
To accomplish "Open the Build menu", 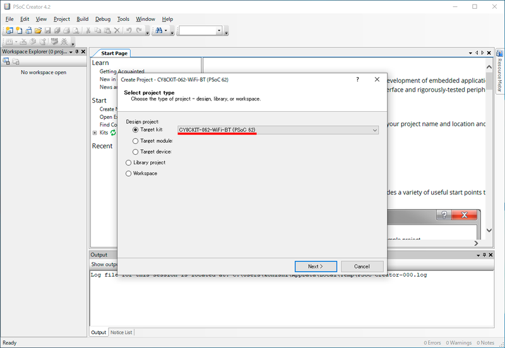I will click(x=83, y=19).
